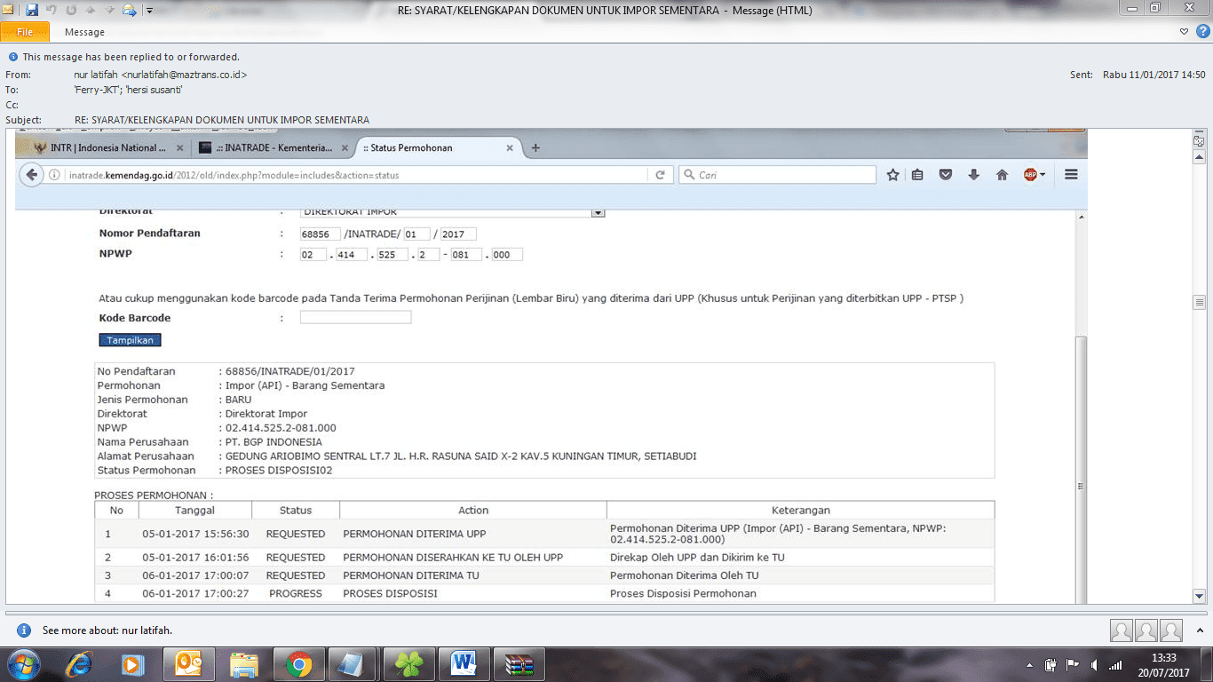The image size is (1213, 682).
Task: Click the year field containing 2017
Action: [x=458, y=234]
